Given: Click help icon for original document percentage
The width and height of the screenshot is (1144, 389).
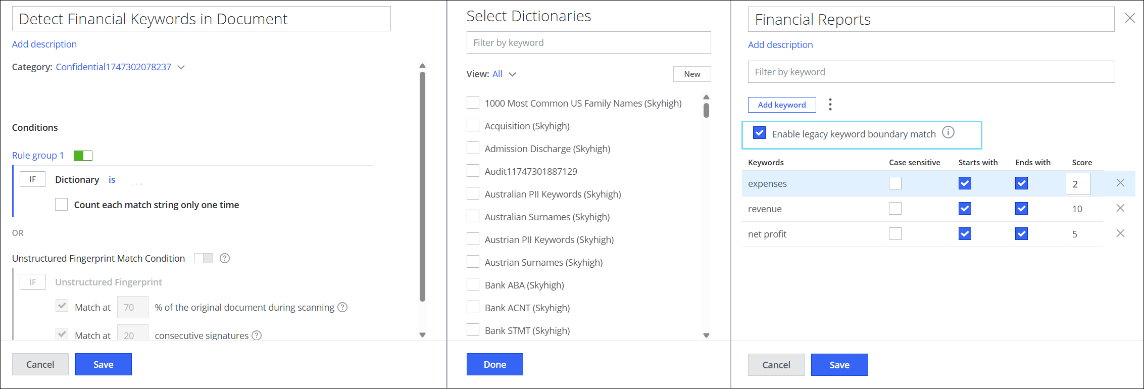Looking at the screenshot, I should click(x=342, y=307).
